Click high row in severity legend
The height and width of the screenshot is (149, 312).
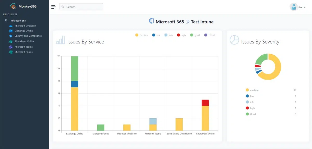[x=271, y=108]
